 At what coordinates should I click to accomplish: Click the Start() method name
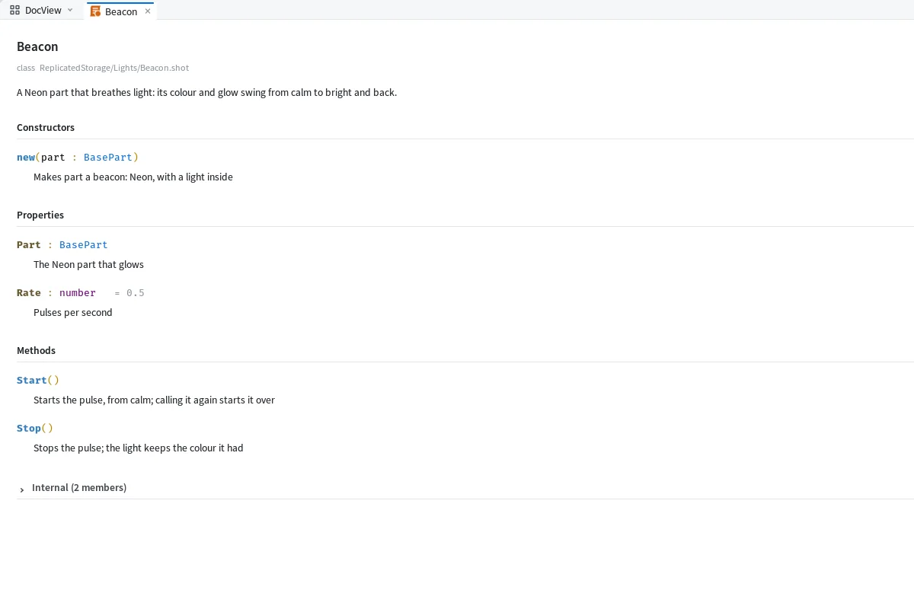32,380
